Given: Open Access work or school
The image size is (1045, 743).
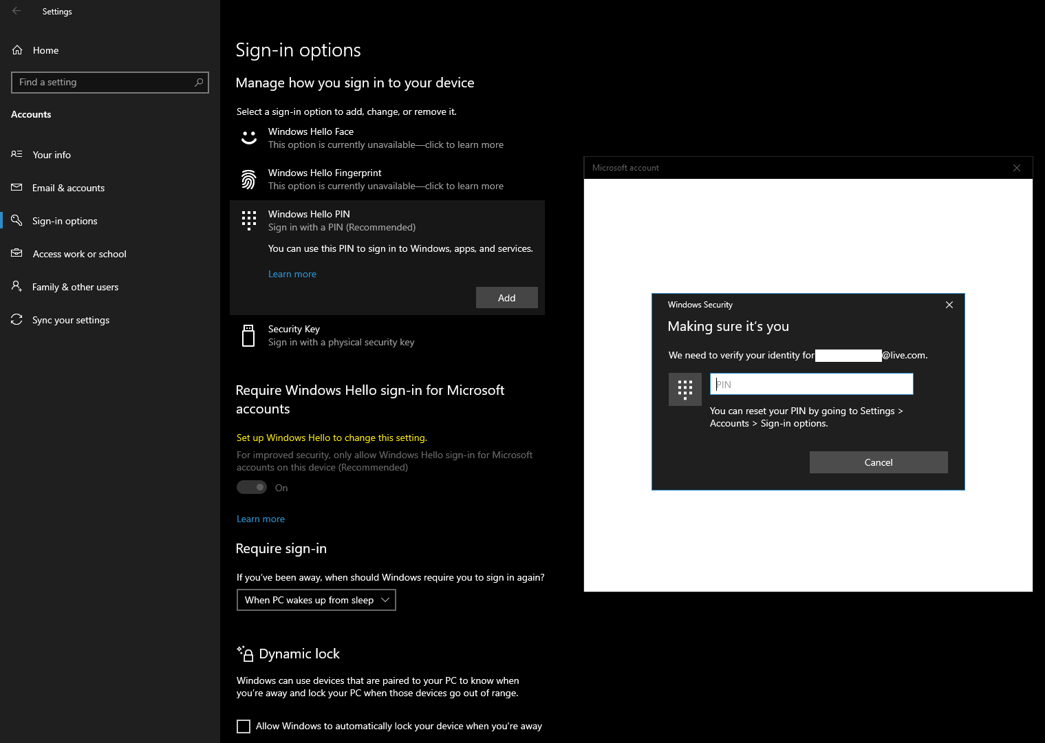Looking at the screenshot, I should (x=110, y=254).
